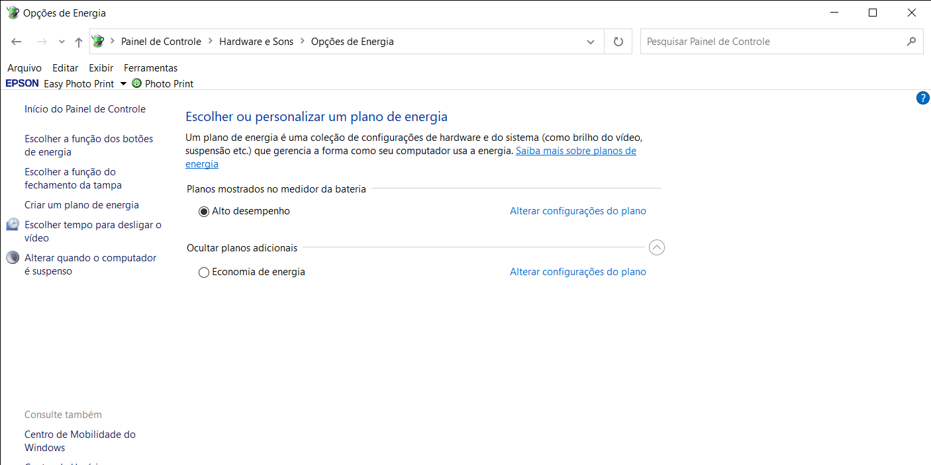Click the window title icon Opções de Energia
Image resolution: width=931 pixels, height=465 pixels.
[13, 13]
